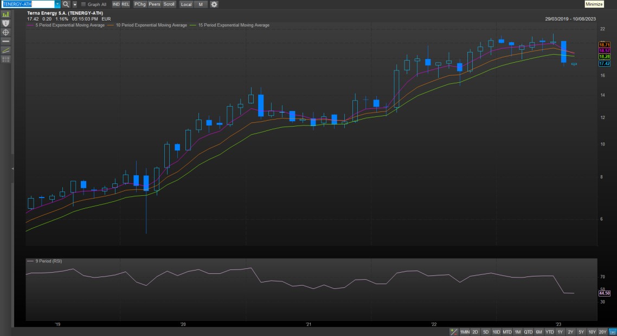Click the calendar date range icon
Screen dimensions: 617x336
tap(613, 332)
